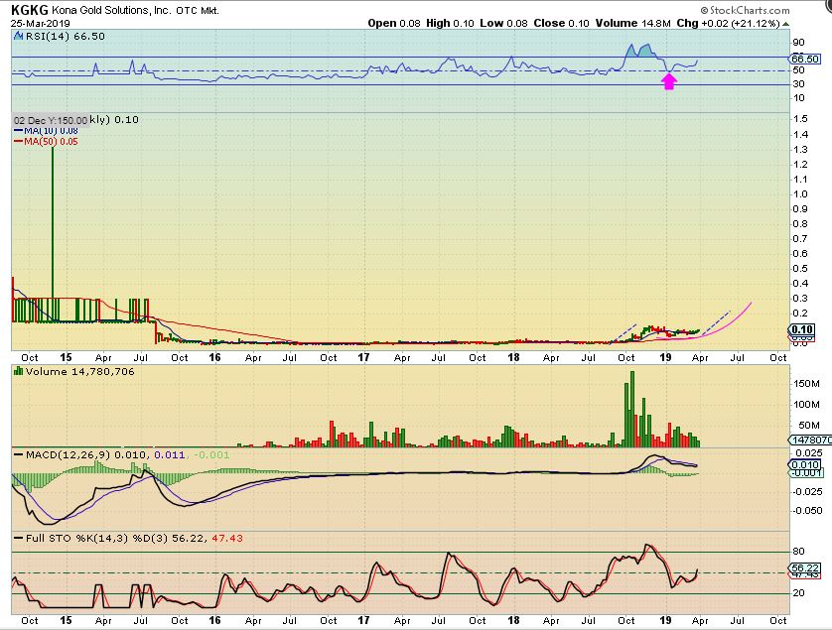Click the magenta up arrow on RSI panel
Viewport: 832px width, 630px height.
point(669,81)
